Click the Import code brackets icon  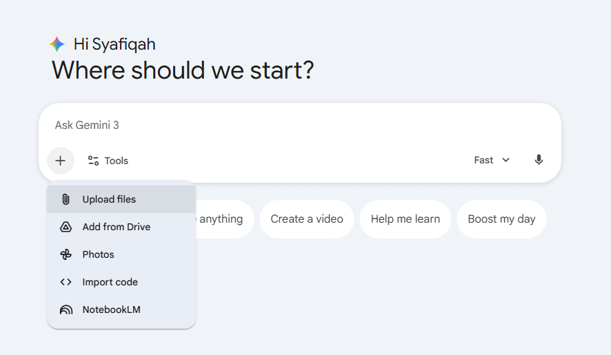[x=66, y=282]
